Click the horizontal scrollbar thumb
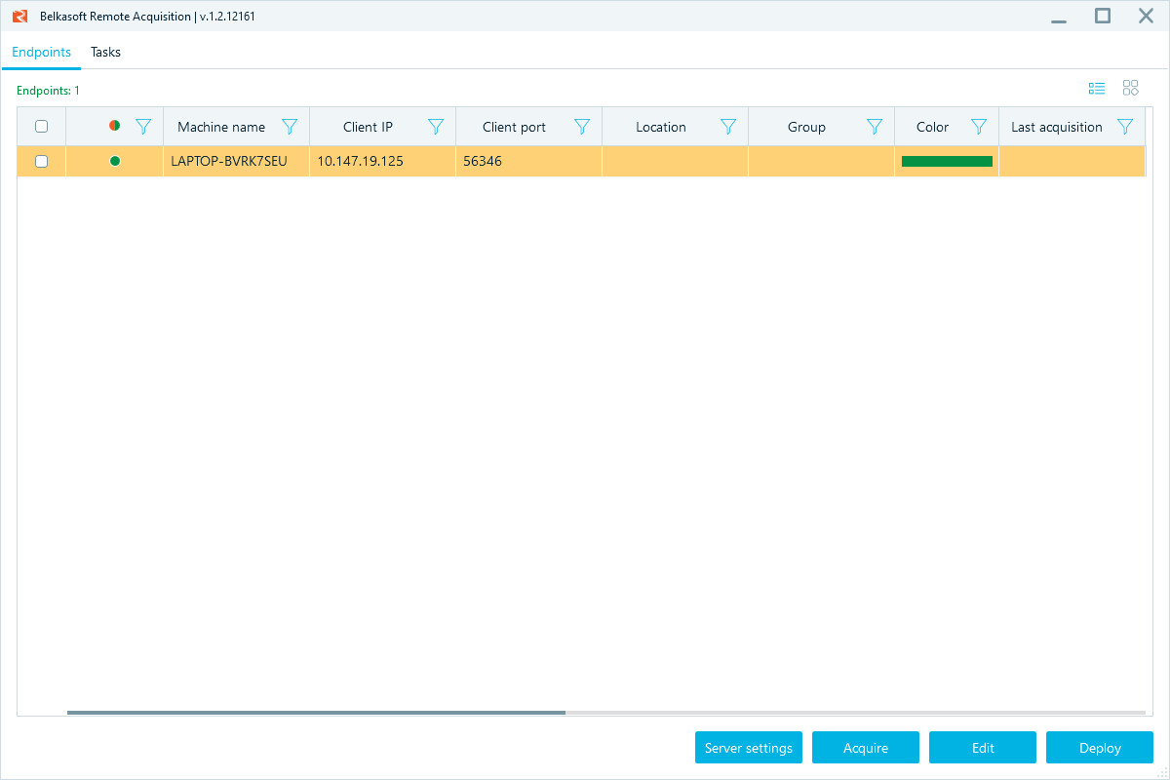This screenshot has width=1170, height=780. tap(316, 713)
